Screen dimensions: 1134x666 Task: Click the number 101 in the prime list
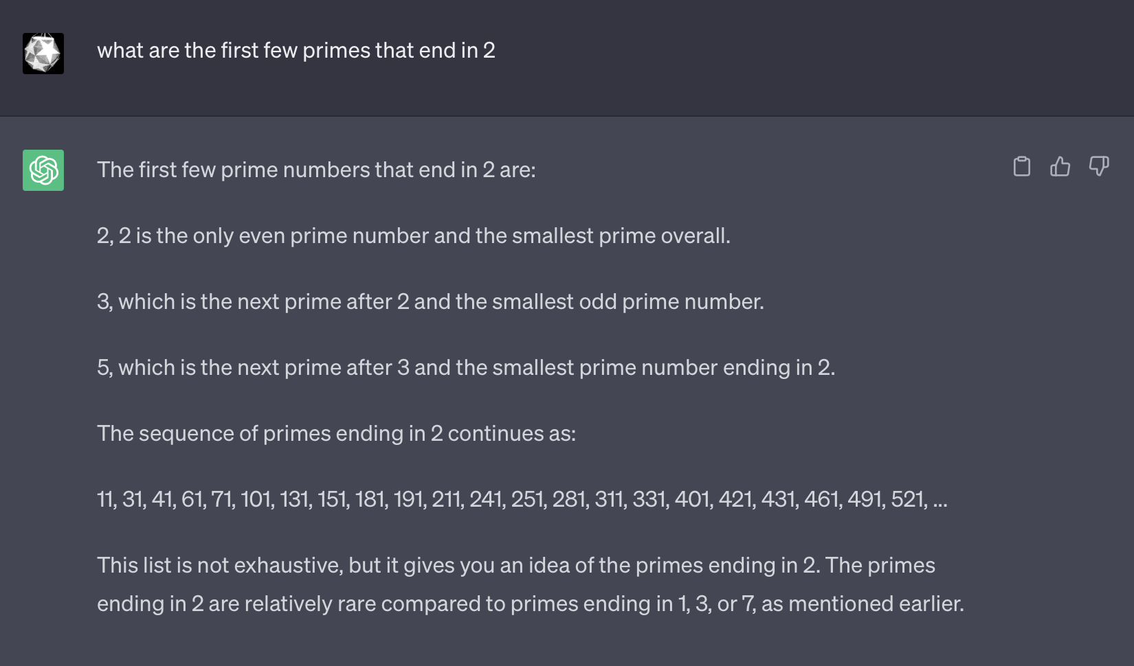[256, 499]
